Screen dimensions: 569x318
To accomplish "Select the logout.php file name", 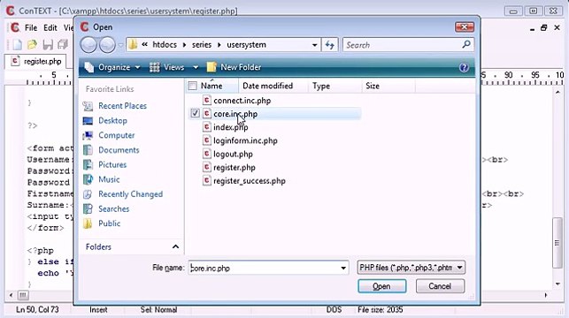I will pos(233,154).
